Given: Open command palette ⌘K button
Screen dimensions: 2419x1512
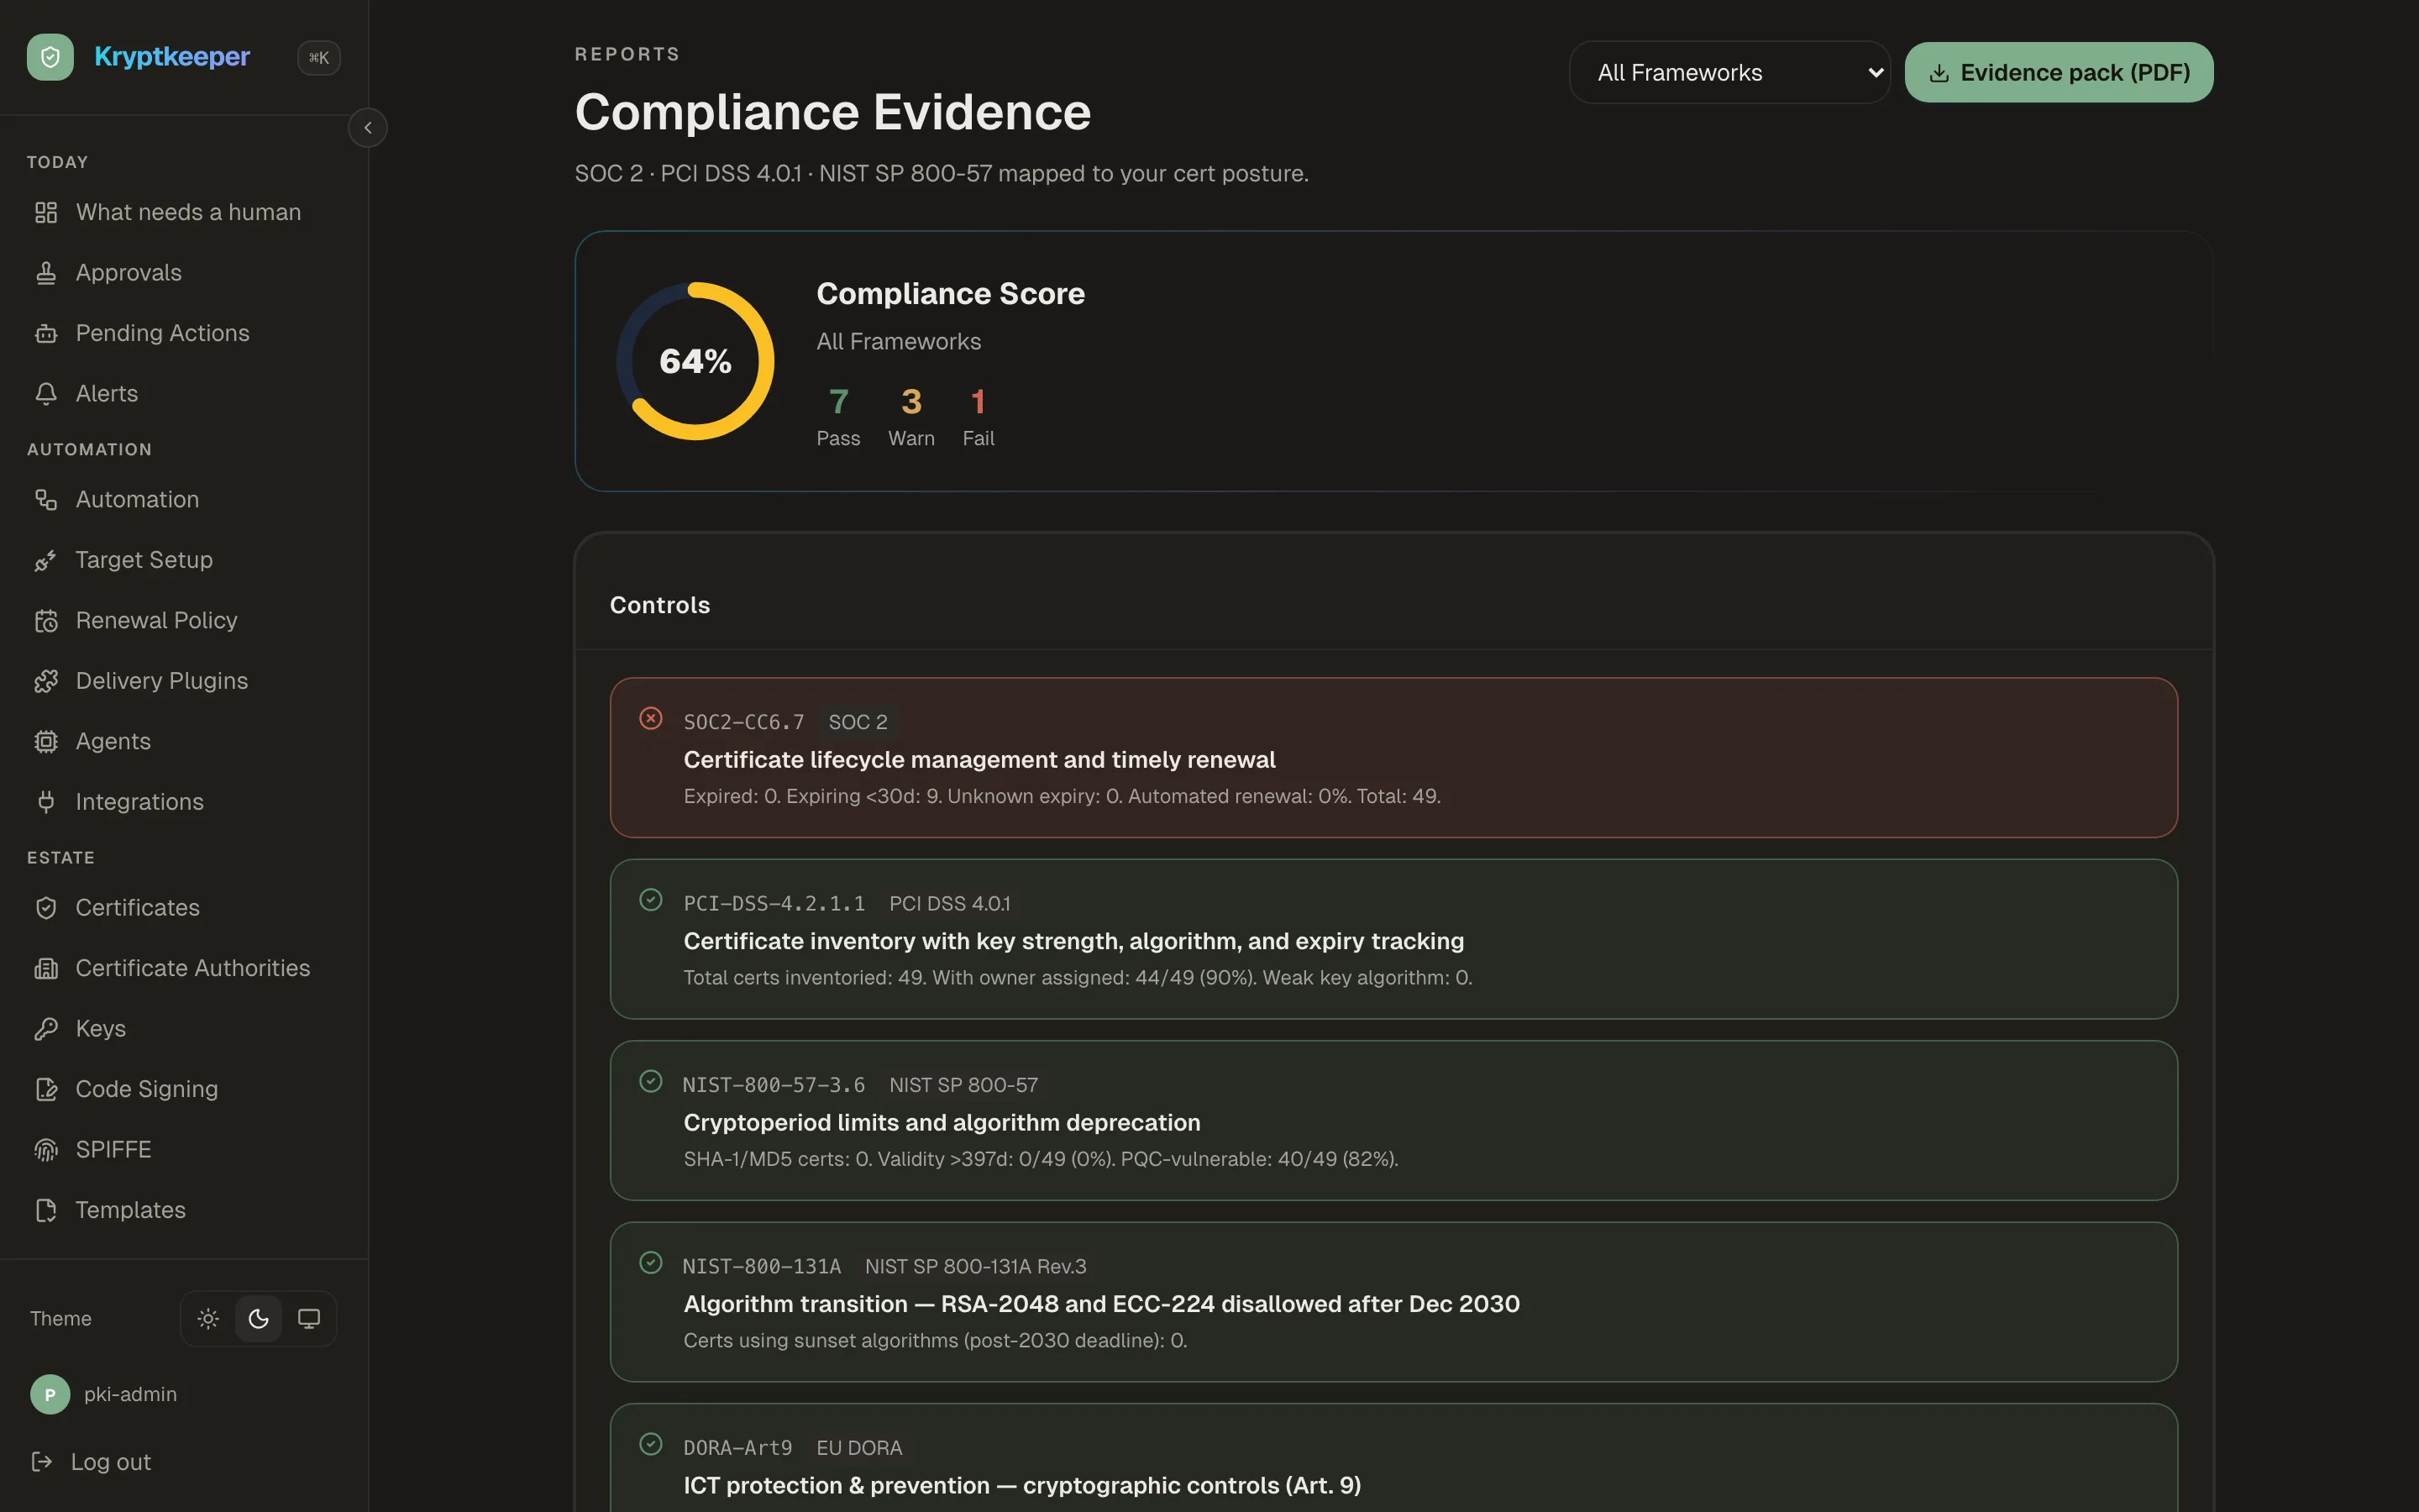Looking at the screenshot, I should pyautogui.click(x=319, y=58).
